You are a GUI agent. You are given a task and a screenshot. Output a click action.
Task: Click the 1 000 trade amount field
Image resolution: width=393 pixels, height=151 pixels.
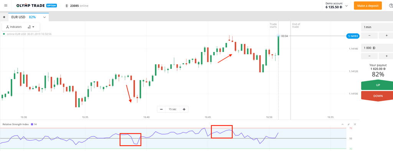[x=377, y=48]
